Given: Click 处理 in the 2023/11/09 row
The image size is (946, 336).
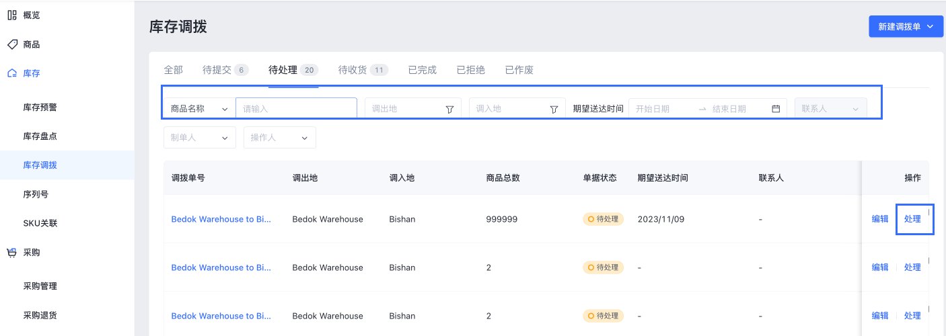Looking at the screenshot, I should [x=912, y=219].
